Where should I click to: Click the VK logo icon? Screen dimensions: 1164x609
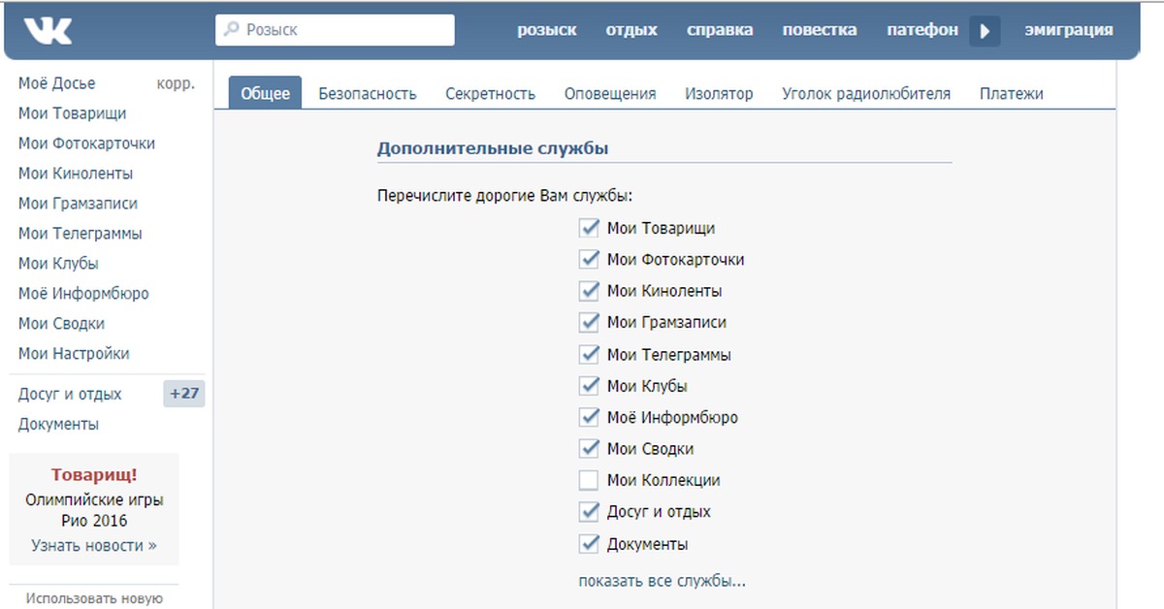(x=48, y=31)
